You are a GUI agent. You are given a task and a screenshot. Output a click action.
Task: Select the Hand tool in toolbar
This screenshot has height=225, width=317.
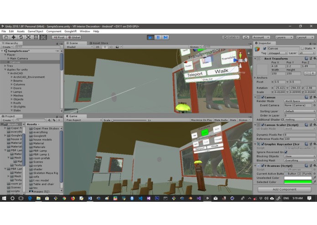[6, 37]
